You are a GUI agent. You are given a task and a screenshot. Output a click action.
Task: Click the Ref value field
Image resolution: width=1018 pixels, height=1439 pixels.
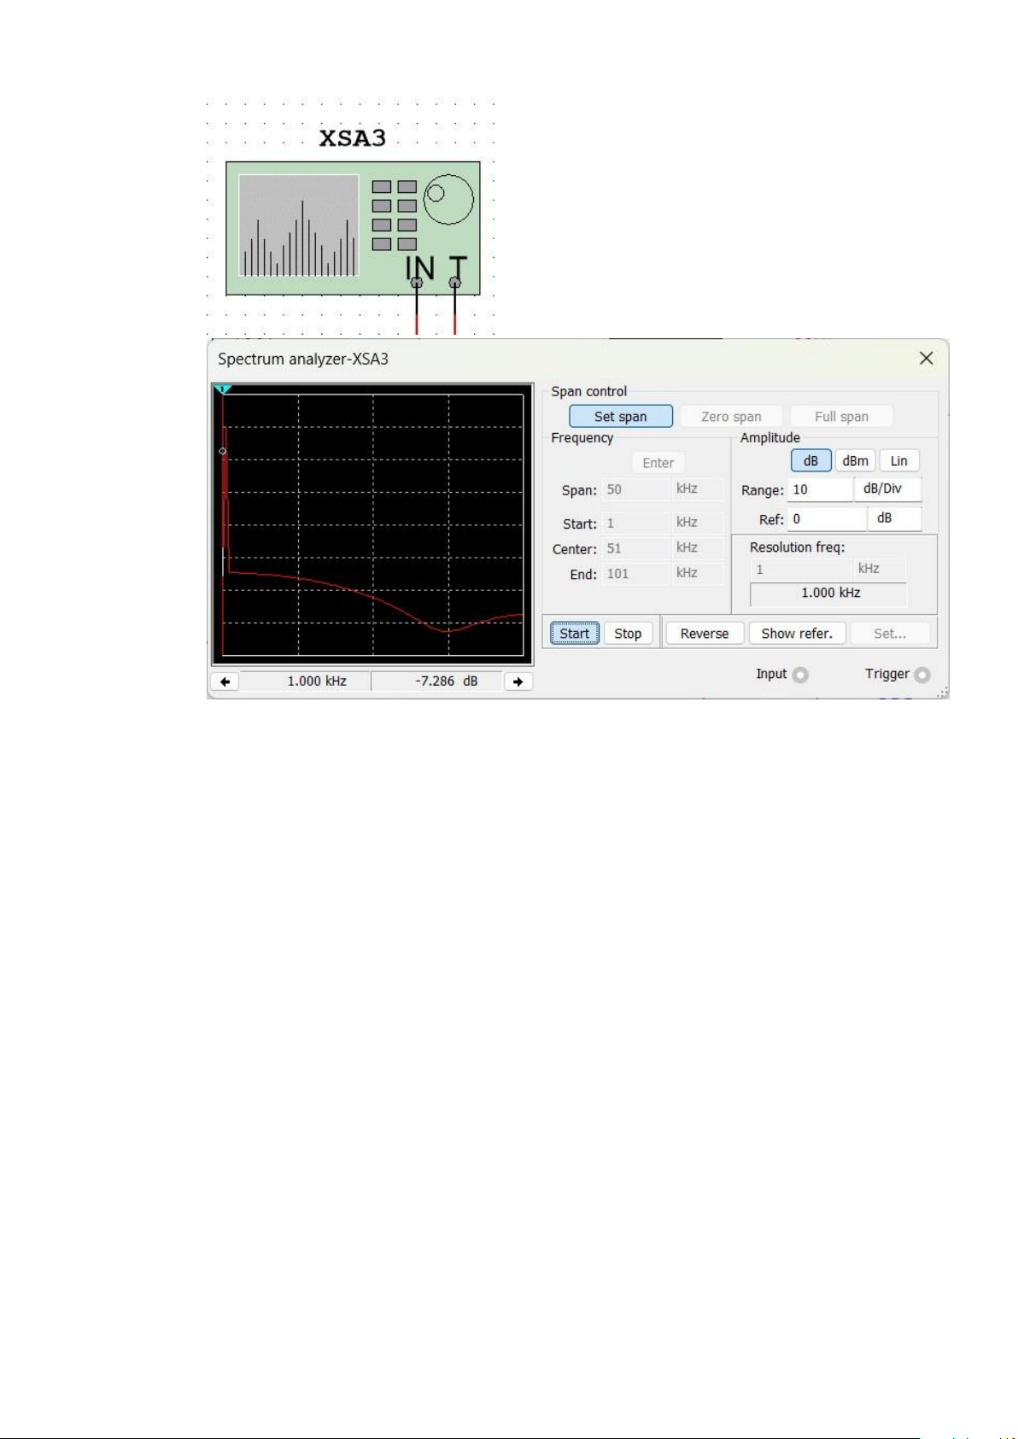pyautogui.click(x=827, y=519)
